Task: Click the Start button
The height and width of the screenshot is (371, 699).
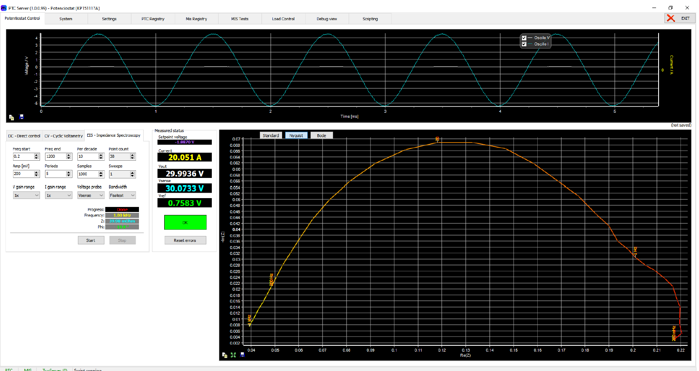Action: click(x=91, y=240)
